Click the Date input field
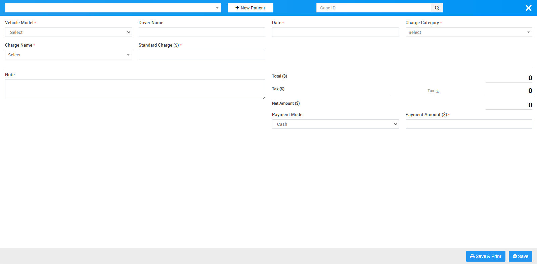This screenshot has width=537, height=264. 335,33
